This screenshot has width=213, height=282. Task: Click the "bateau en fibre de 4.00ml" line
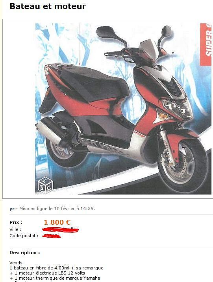pyautogui.click(x=56, y=268)
